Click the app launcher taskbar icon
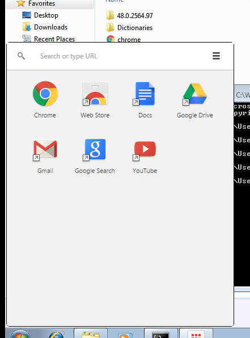250x338 pixels. (x=196, y=333)
